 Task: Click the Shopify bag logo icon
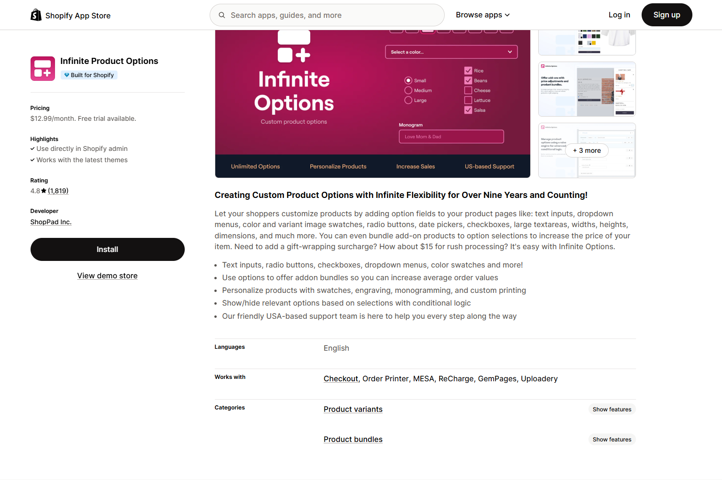coord(36,15)
